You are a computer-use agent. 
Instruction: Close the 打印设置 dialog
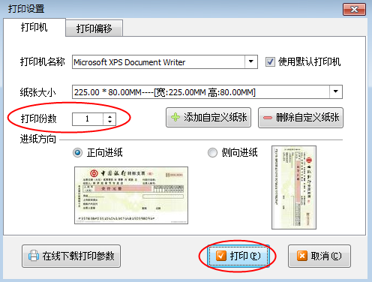pos(354,10)
